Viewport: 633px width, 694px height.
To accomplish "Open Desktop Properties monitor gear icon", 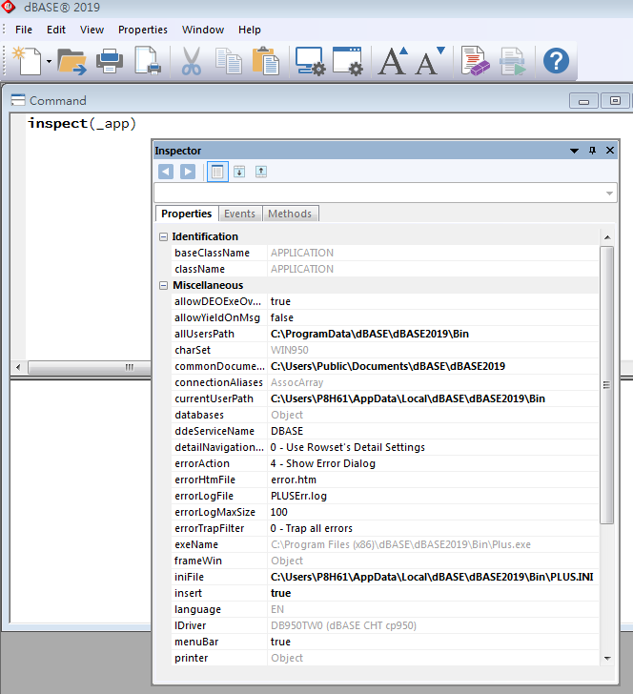I will pyautogui.click(x=310, y=61).
